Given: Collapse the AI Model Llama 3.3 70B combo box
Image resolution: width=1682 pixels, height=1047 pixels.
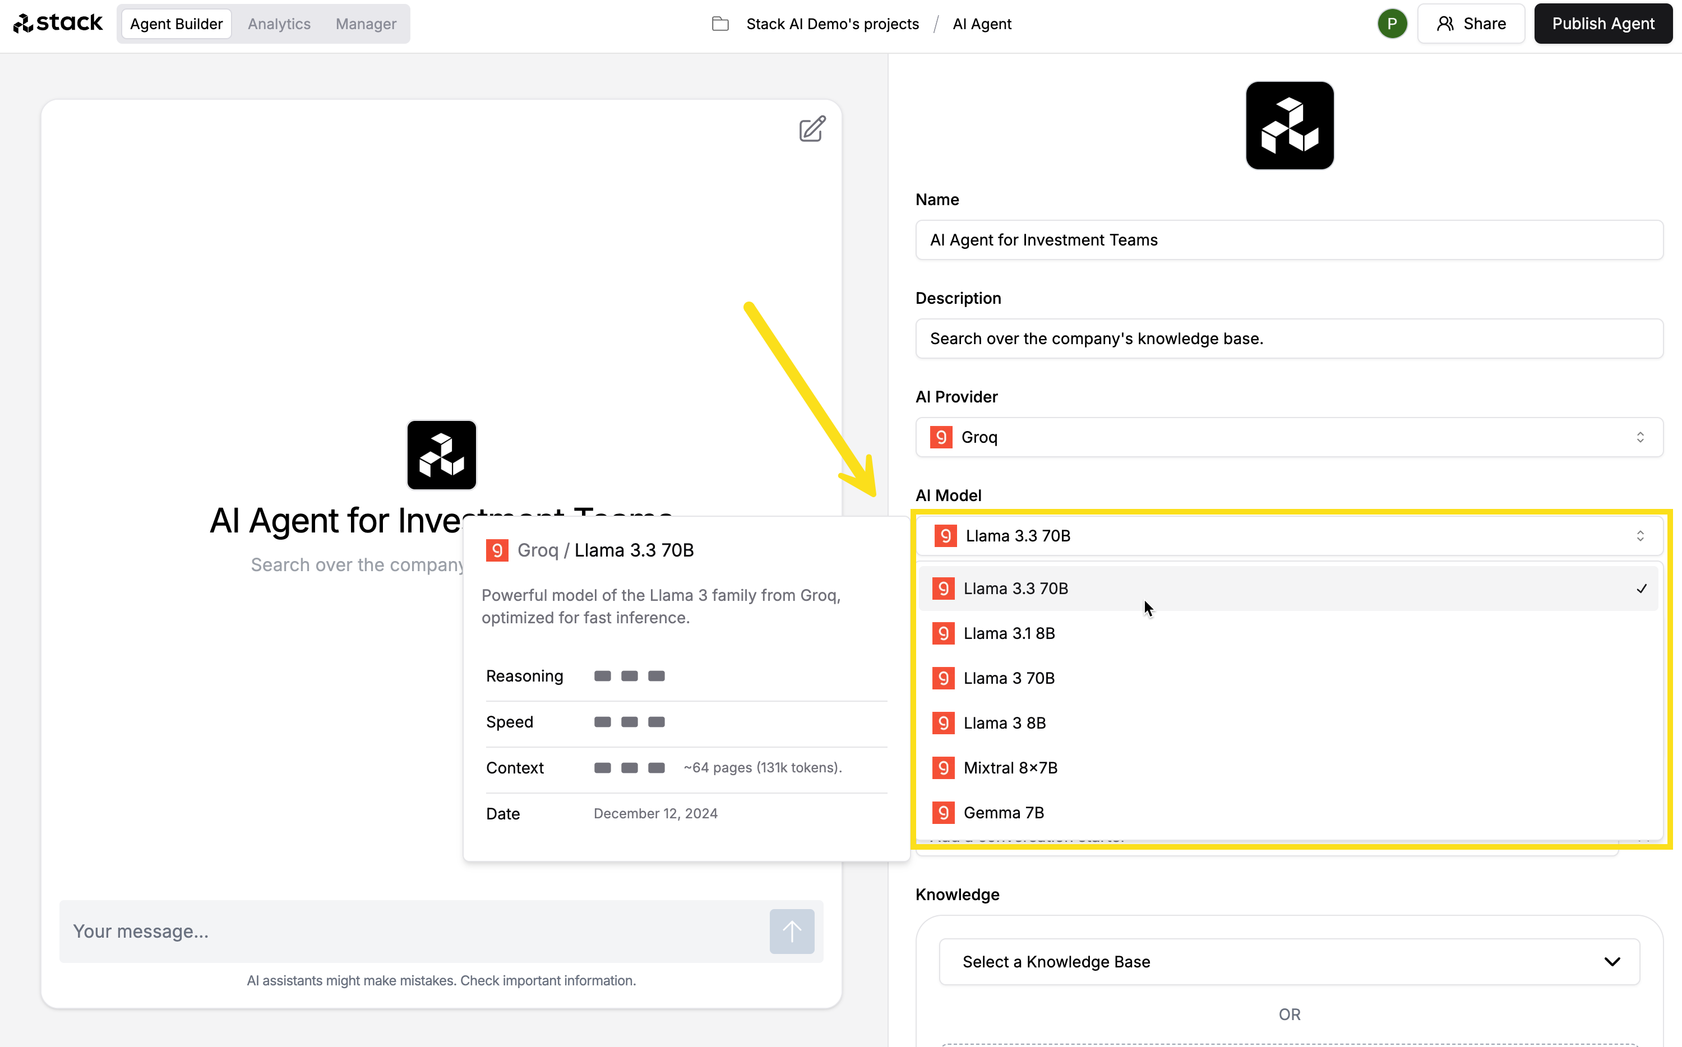Looking at the screenshot, I should pos(1288,536).
